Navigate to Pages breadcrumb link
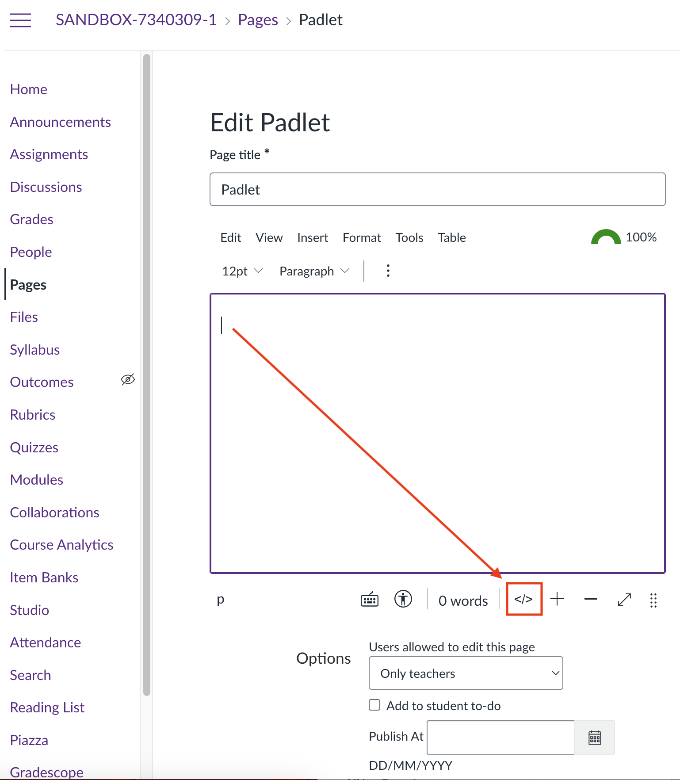Screen dimensions: 680x780 (x=258, y=20)
